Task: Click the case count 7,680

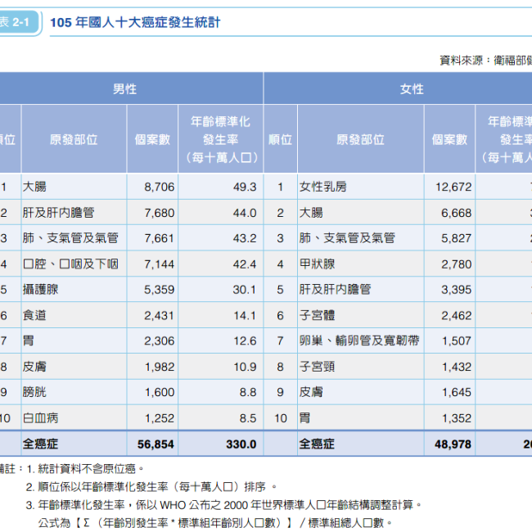Action: 159,213
